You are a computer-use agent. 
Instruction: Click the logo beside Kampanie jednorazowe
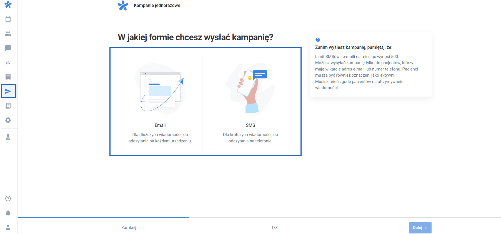123,6
